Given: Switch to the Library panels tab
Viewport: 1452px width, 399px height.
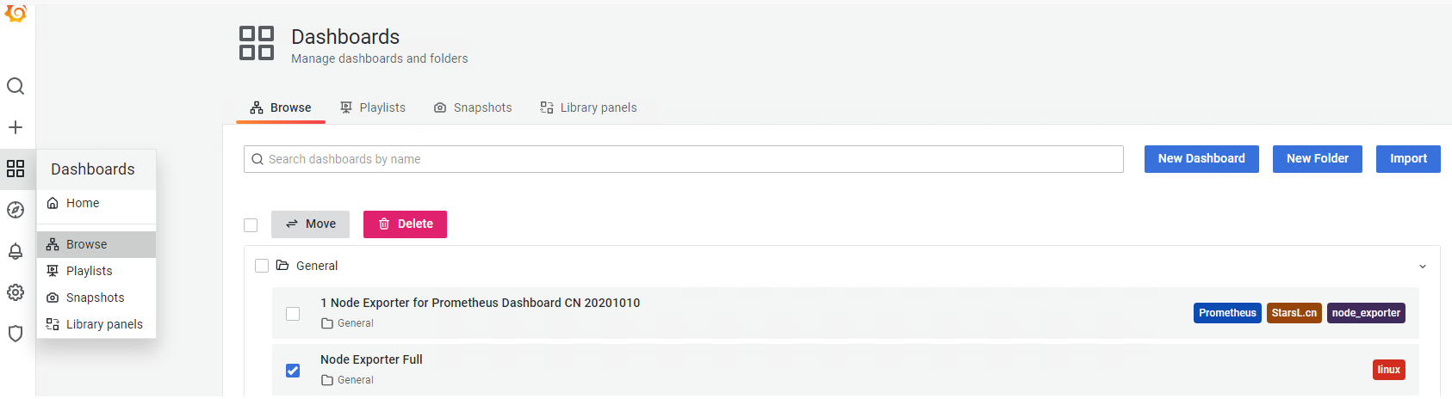Looking at the screenshot, I should [588, 107].
